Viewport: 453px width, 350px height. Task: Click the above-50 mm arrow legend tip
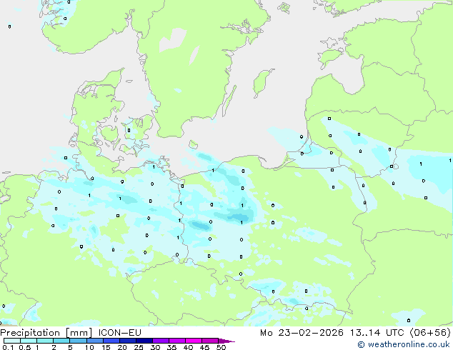click(226, 341)
